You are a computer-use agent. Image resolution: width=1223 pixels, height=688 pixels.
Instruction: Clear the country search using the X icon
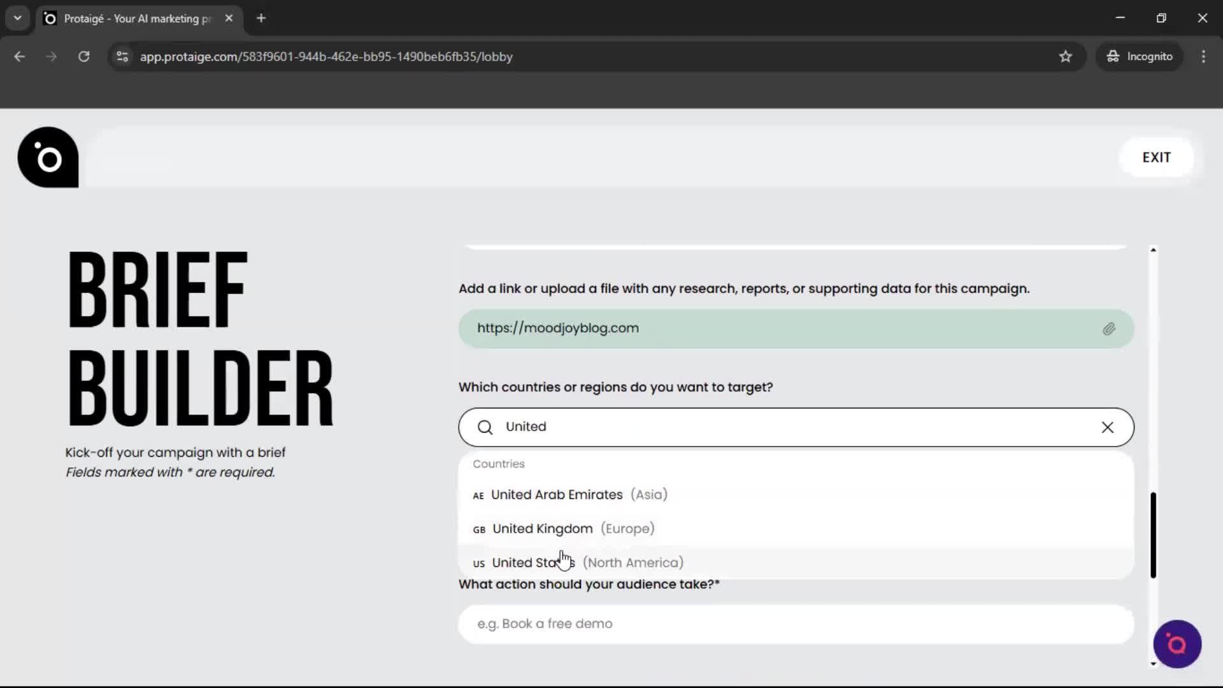pyautogui.click(x=1107, y=427)
